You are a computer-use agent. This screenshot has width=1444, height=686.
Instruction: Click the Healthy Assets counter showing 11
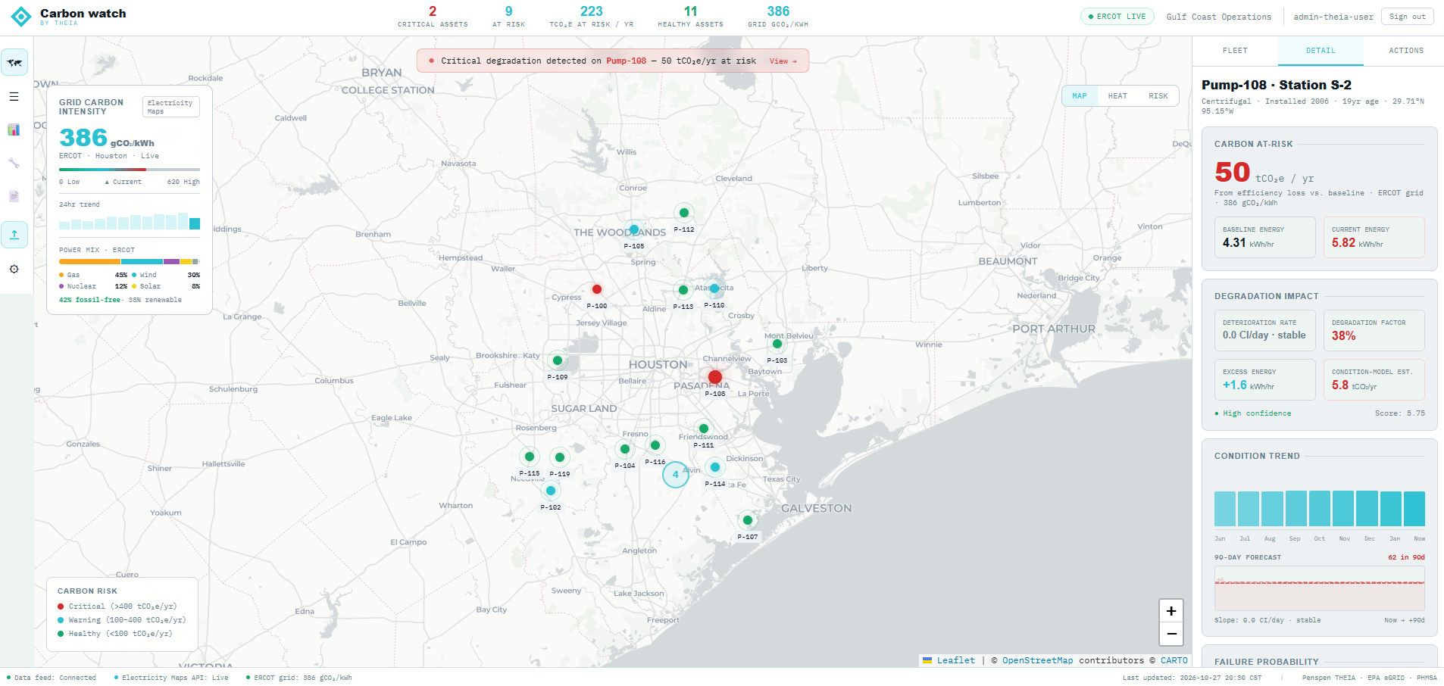tap(690, 17)
